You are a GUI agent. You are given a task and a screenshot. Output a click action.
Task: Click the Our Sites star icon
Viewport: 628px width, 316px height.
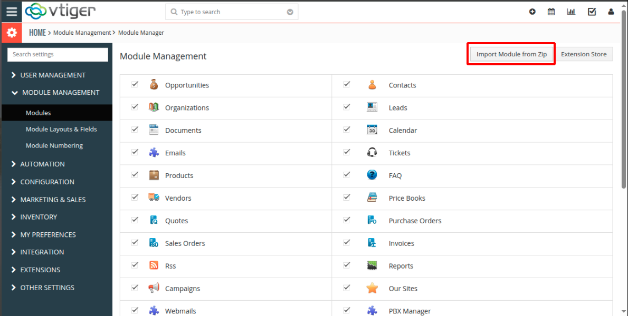pos(372,288)
